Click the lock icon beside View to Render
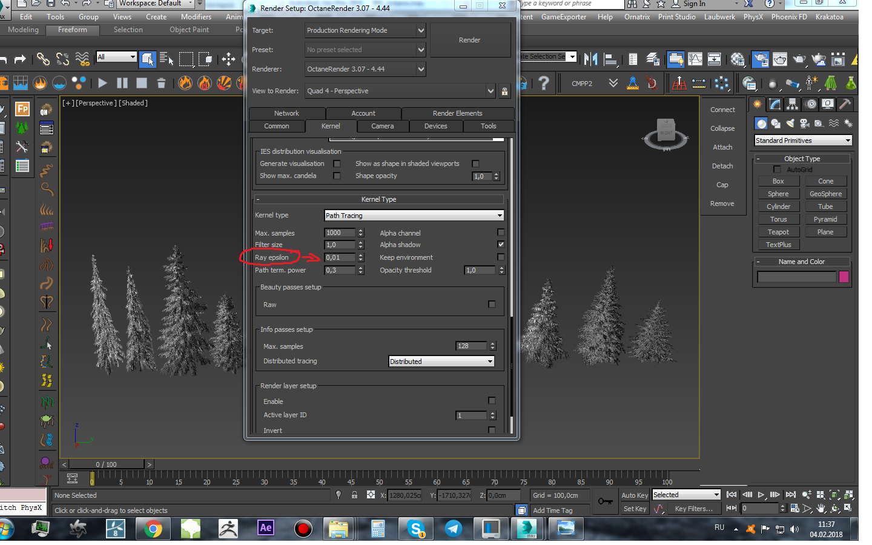Image resolution: width=872 pixels, height=545 pixels. tap(504, 91)
